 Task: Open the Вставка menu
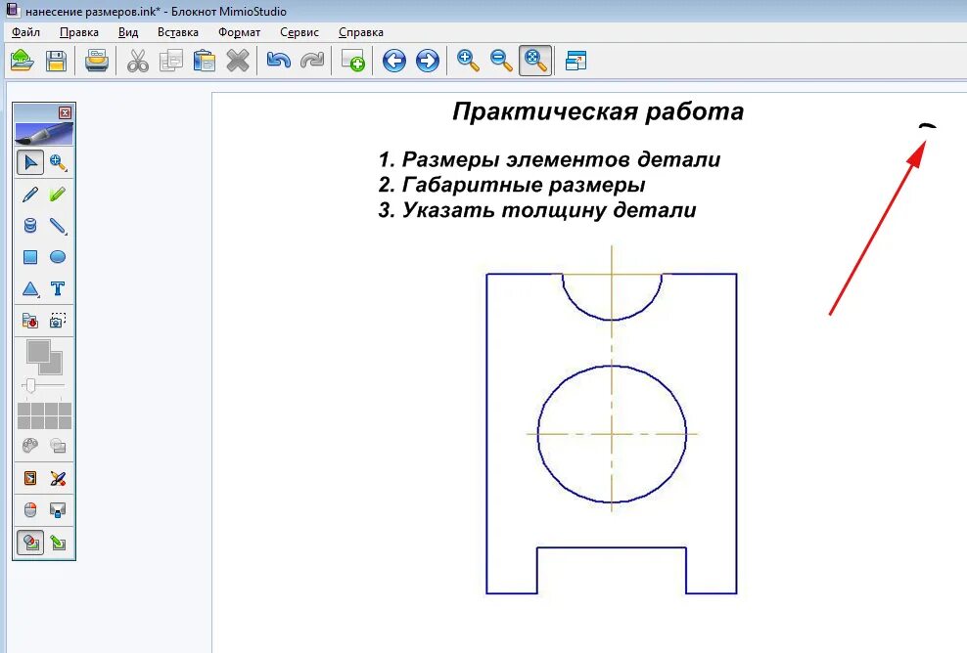pos(177,32)
